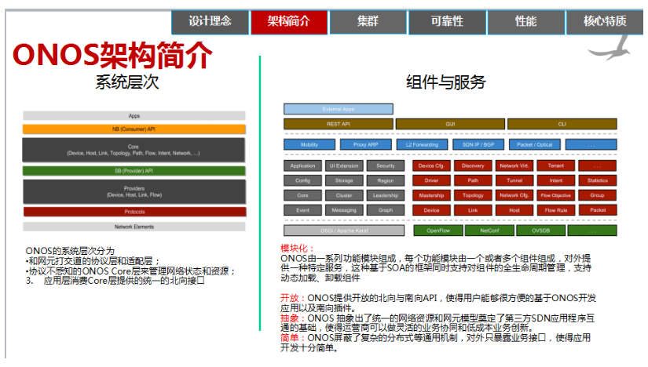Viewport: 648px width, 367px height.
Task: Click the Topology box
Action: (x=473, y=195)
